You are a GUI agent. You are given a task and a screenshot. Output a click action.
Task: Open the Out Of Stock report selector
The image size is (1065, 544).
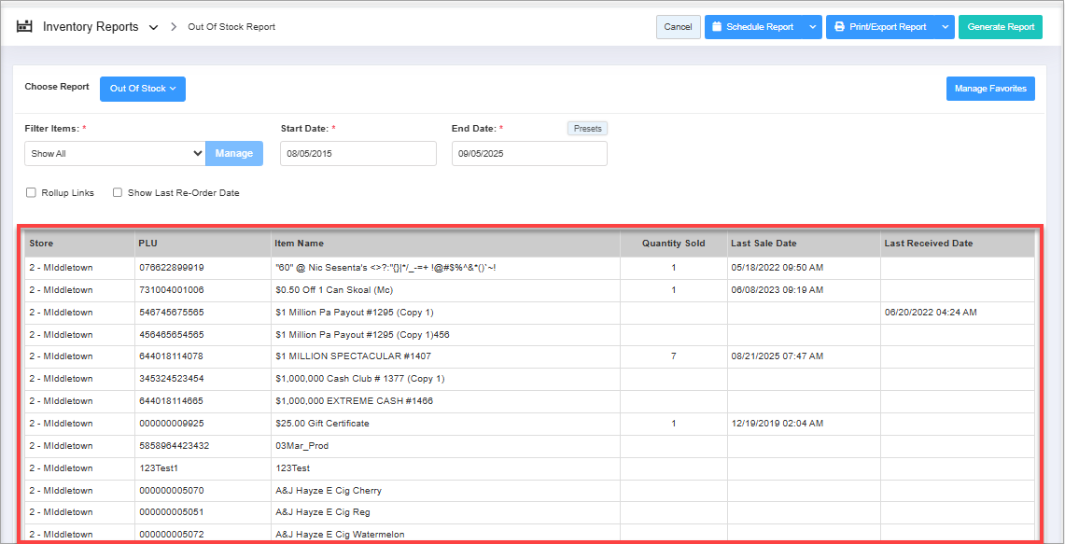tap(143, 89)
